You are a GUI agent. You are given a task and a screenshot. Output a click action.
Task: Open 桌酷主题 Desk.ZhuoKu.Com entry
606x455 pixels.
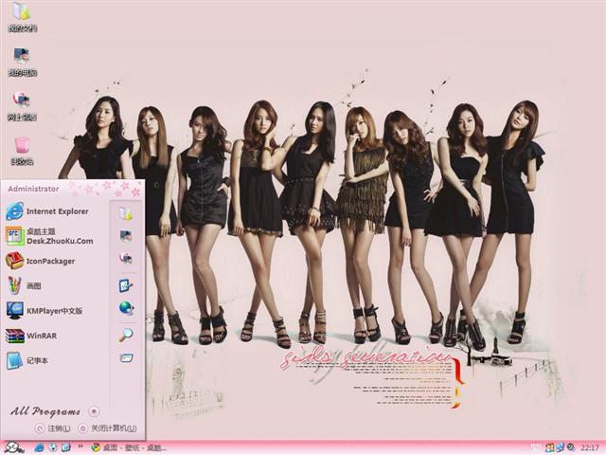click(x=49, y=236)
